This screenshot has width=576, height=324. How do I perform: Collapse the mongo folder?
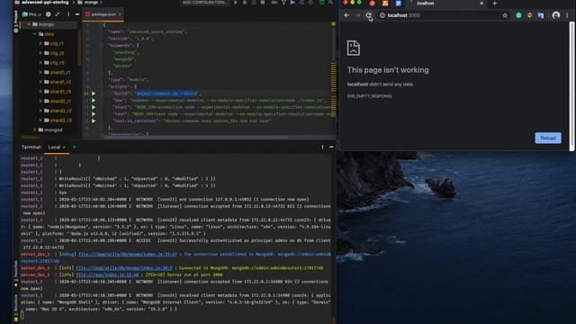(x=29, y=24)
